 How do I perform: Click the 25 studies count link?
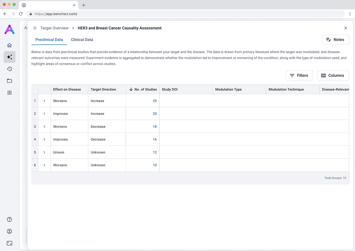(x=155, y=101)
